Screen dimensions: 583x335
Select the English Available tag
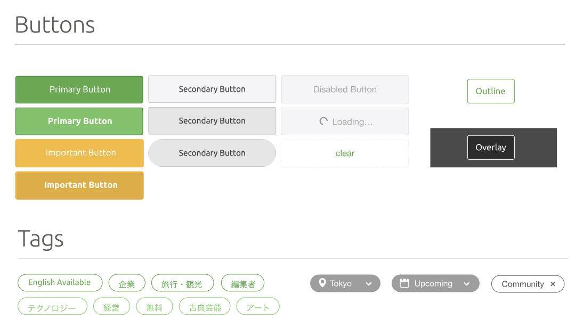[x=60, y=283]
